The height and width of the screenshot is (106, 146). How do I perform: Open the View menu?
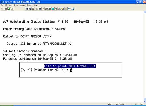[11, 5]
